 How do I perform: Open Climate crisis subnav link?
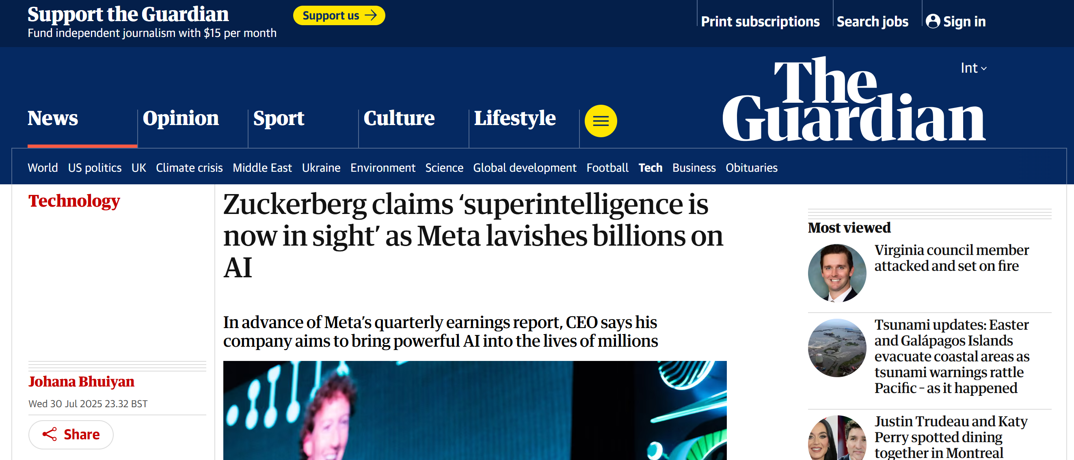pos(189,168)
